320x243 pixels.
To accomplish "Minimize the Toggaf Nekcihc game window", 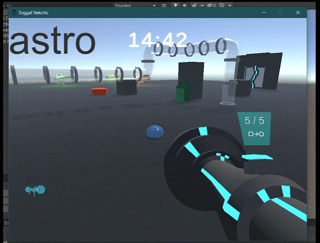I will tap(264, 13).
